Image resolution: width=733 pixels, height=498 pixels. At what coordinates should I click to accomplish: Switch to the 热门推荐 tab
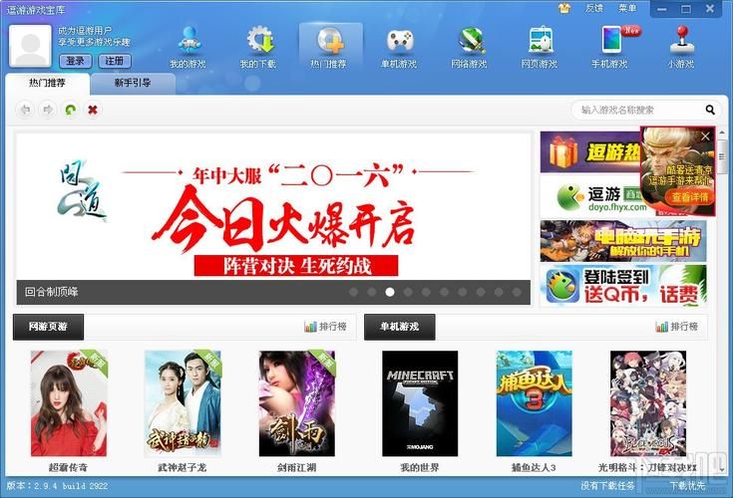(47, 83)
